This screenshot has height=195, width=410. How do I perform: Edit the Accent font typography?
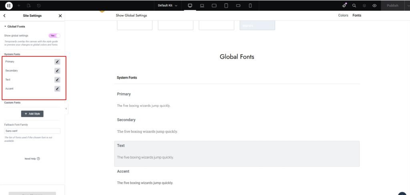click(57, 89)
